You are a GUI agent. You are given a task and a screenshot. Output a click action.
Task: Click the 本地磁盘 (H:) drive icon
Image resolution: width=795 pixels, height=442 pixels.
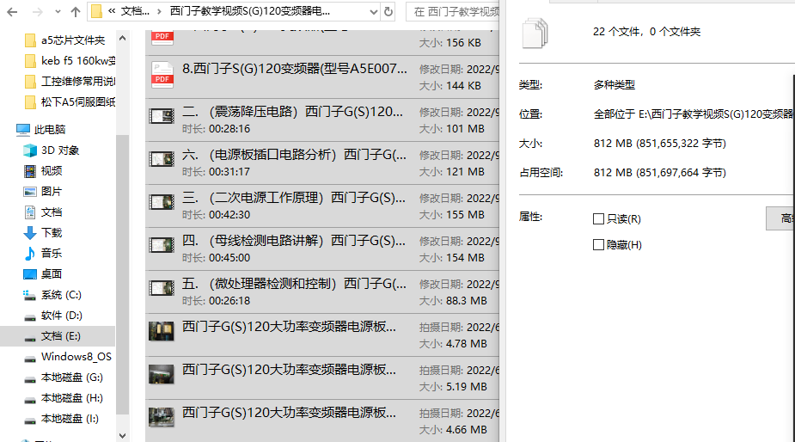30,399
